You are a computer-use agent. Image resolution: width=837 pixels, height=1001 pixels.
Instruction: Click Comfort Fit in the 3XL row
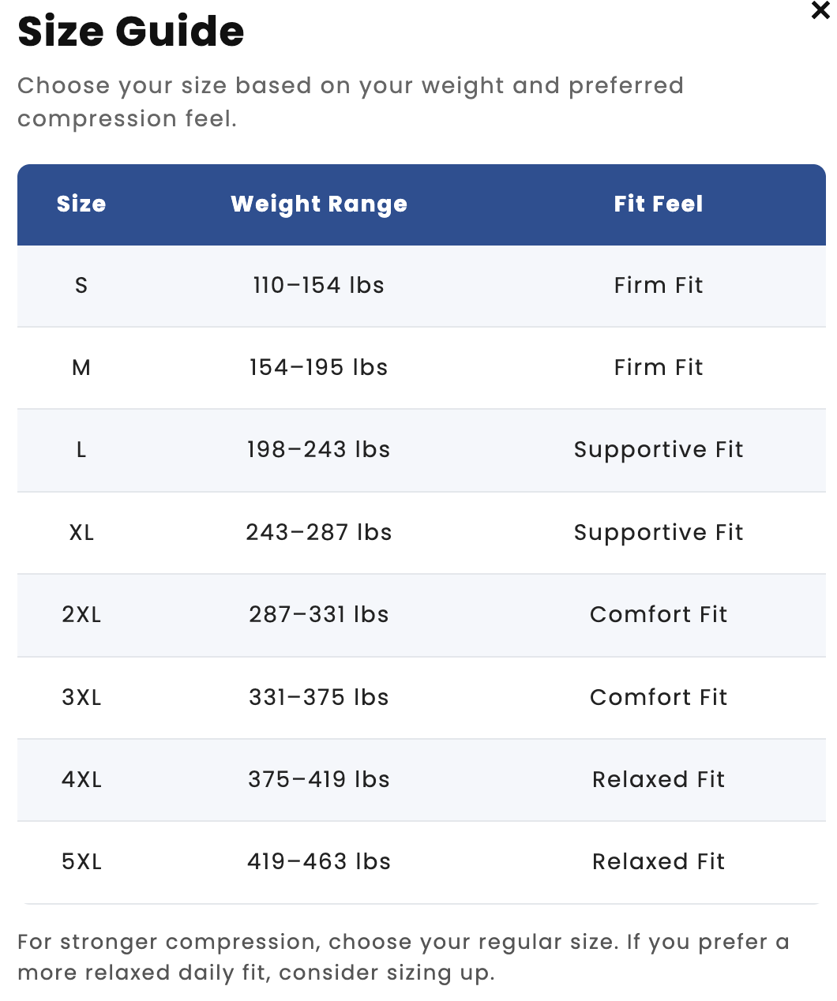pyautogui.click(x=659, y=697)
